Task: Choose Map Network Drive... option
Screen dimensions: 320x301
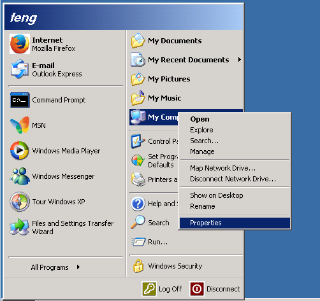Action: (x=222, y=168)
